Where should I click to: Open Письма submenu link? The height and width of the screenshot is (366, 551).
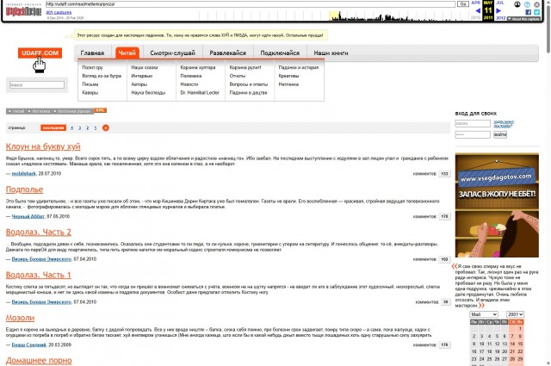pos(90,84)
